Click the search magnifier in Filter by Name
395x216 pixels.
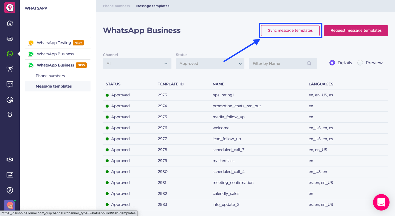point(309,64)
